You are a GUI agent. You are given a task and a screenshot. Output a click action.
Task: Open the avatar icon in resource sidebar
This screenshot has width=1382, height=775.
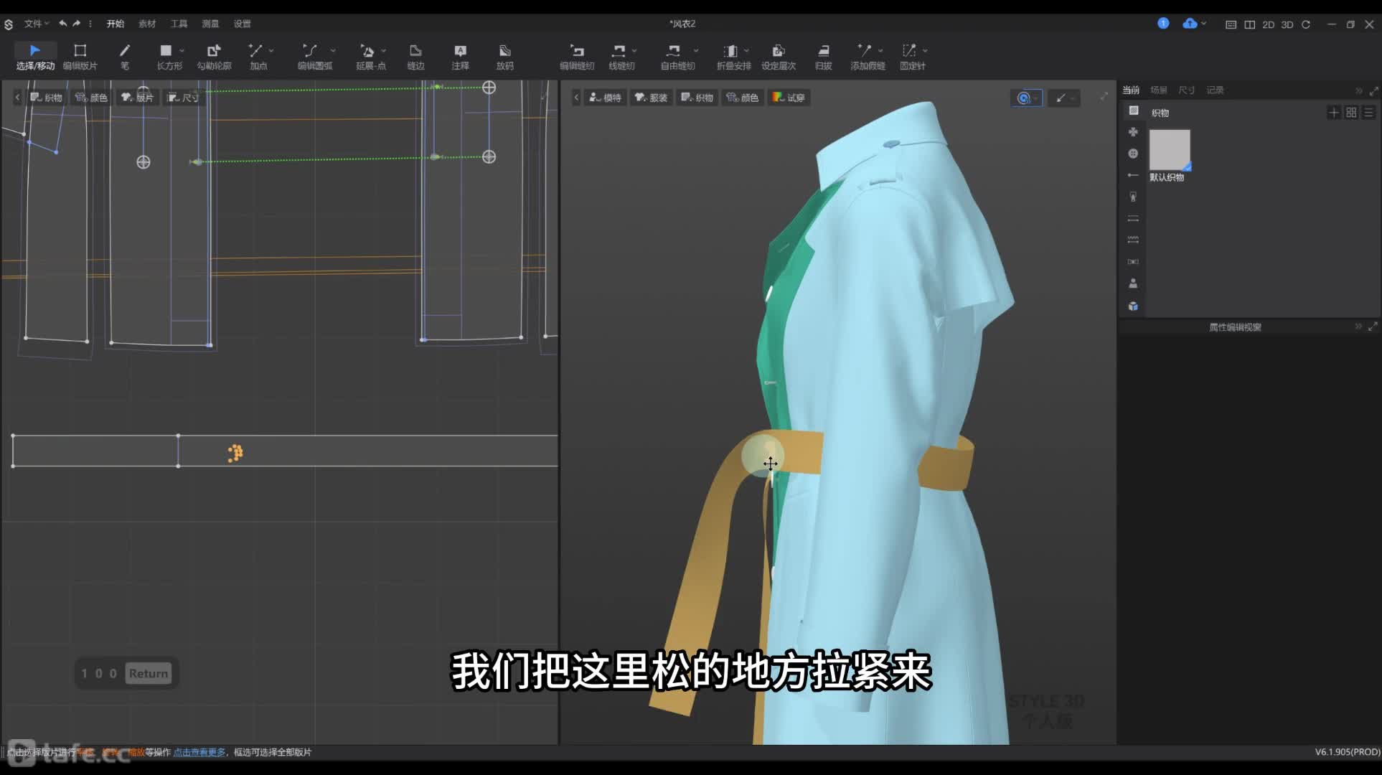pos(1133,283)
